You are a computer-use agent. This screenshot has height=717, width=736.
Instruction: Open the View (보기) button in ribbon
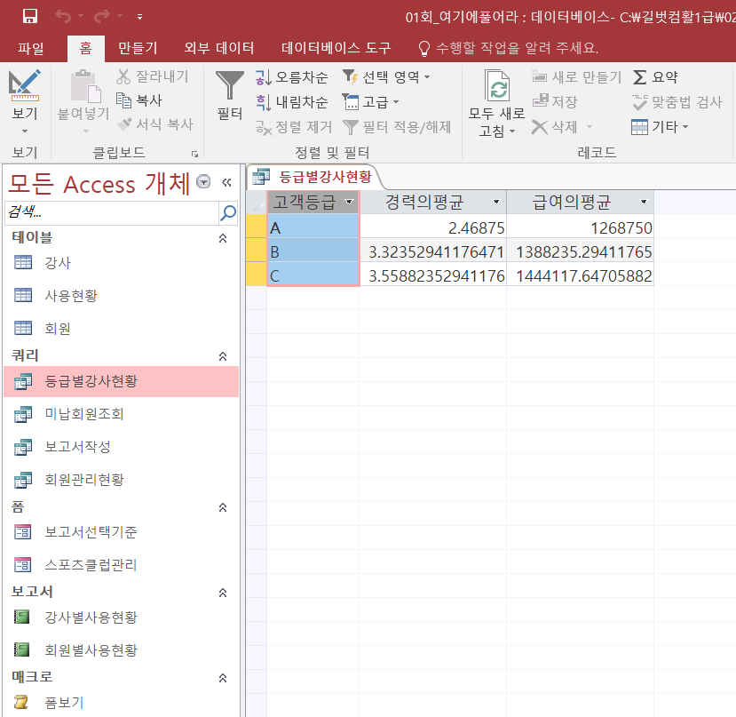tap(25, 98)
